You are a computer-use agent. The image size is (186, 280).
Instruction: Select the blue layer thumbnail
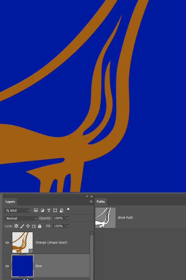(x=22, y=266)
